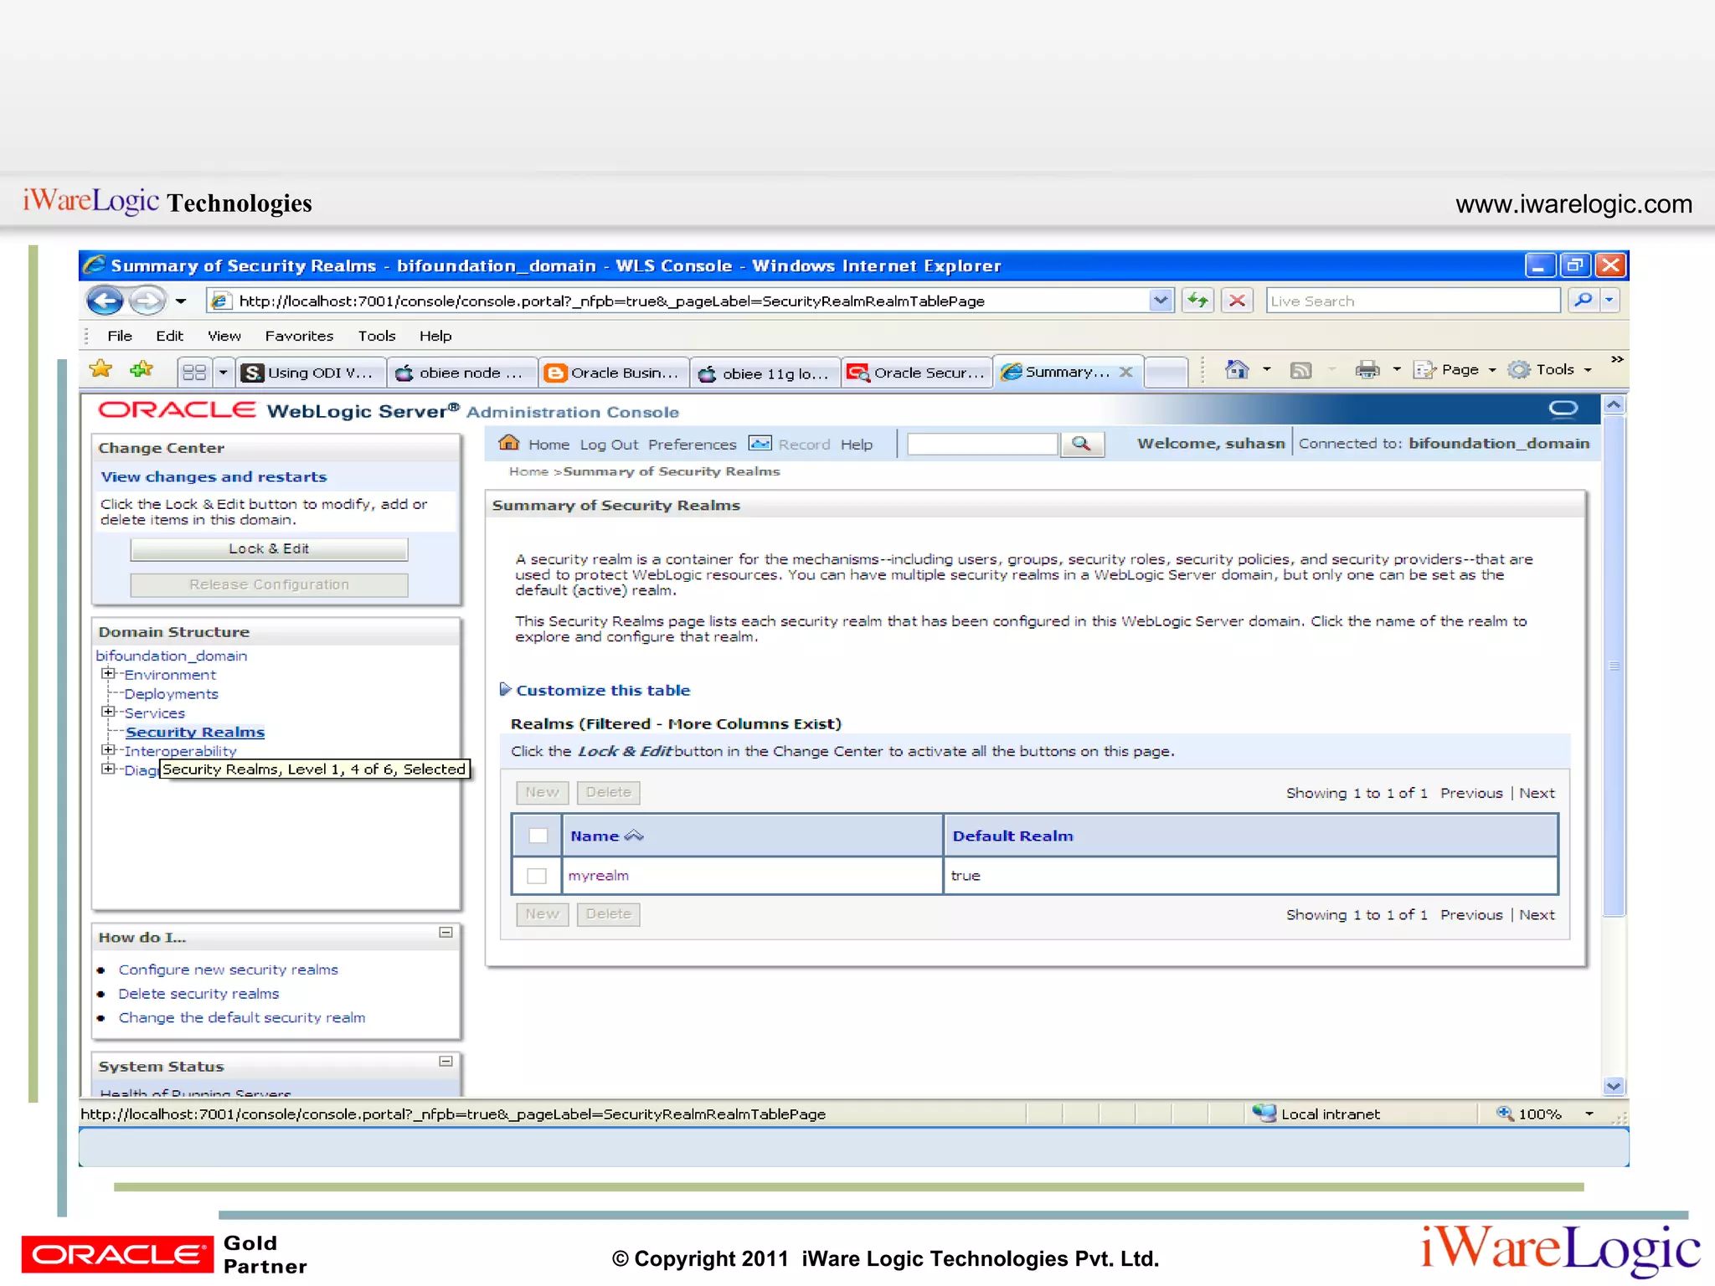Click the Stop loading X icon

[1237, 301]
